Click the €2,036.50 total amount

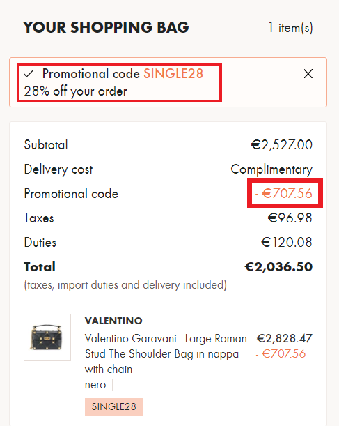[278, 267]
